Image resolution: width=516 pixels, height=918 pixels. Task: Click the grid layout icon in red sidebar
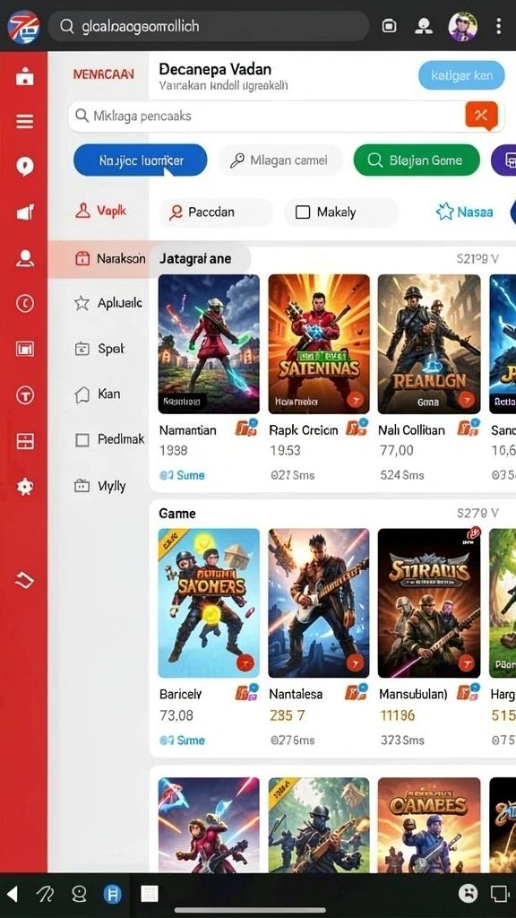click(x=24, y=441)
